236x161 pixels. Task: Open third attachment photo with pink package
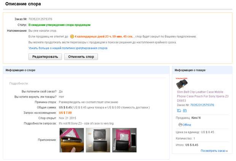tap(124, 140)
